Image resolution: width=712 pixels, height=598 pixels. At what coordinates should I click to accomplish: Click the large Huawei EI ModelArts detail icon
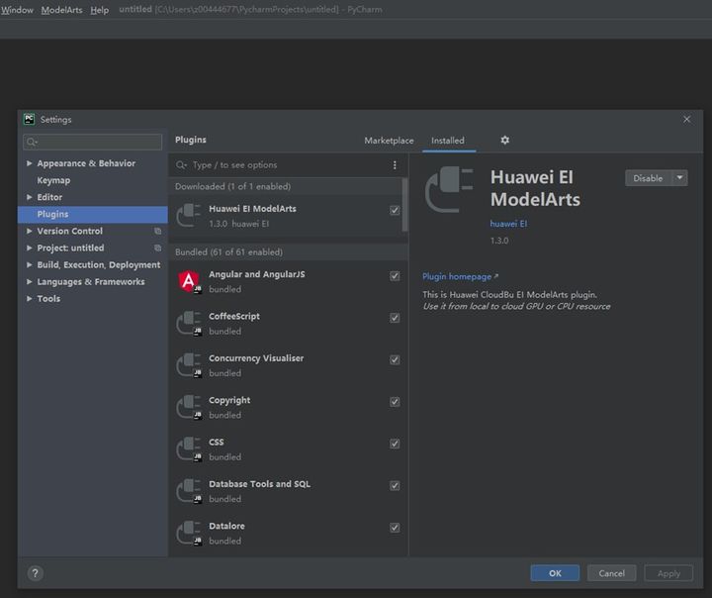[449, 189]
